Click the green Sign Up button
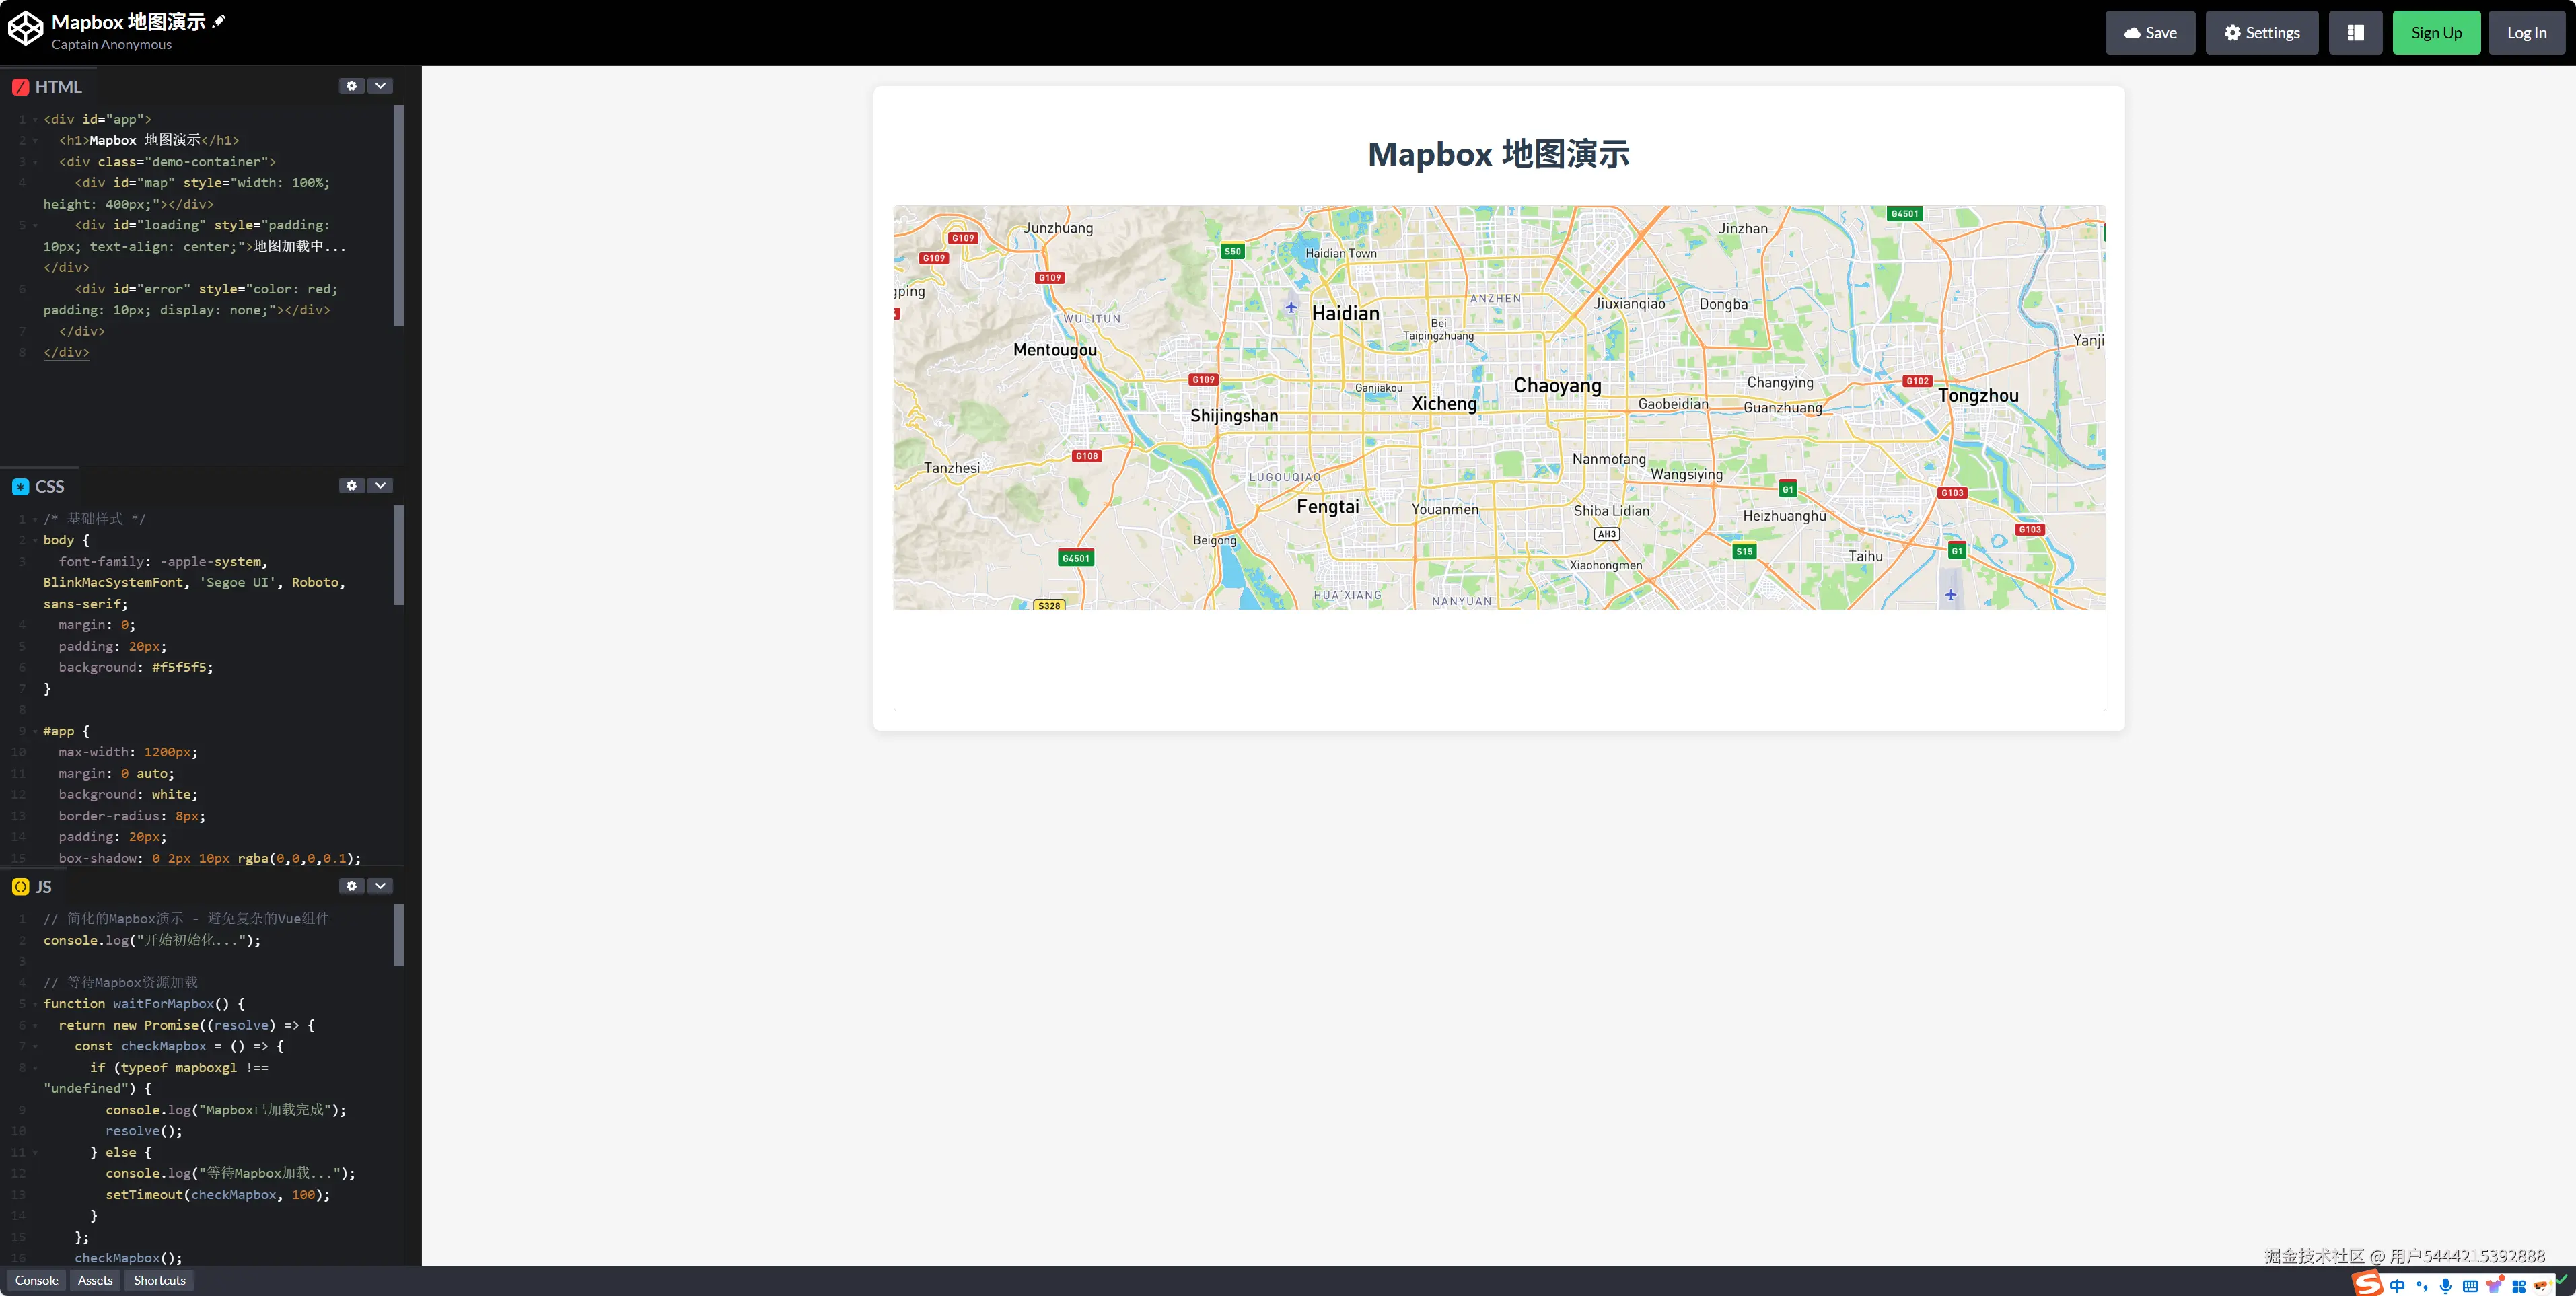 pos(2437,32)
